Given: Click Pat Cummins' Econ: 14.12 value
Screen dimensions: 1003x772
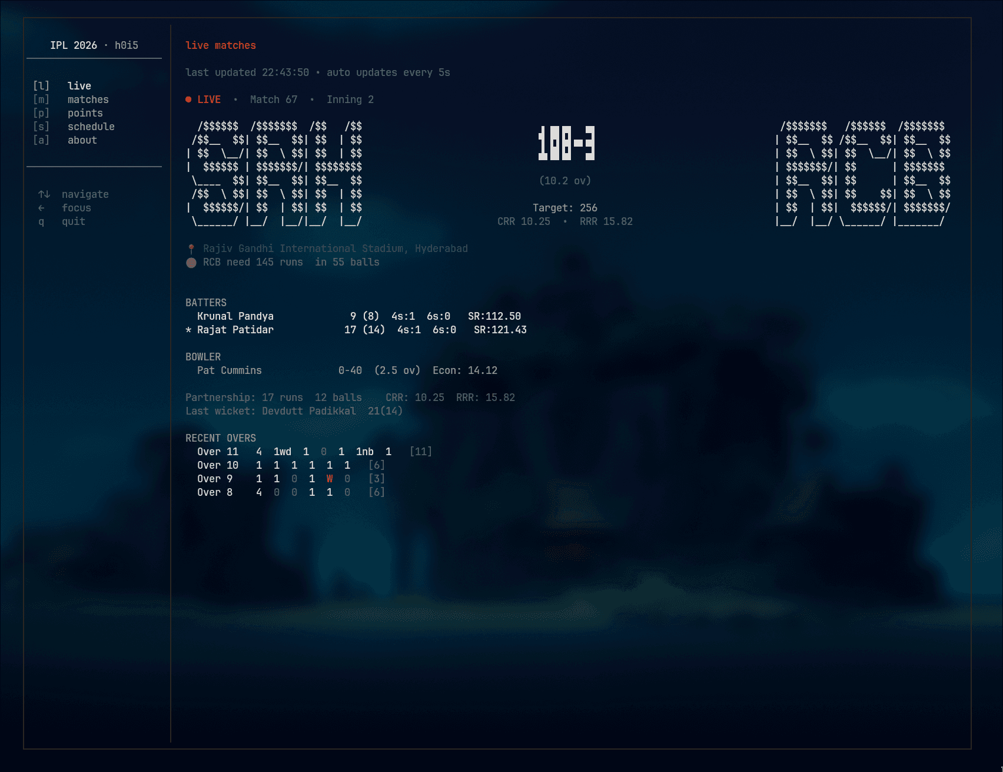Looking at the screenshot, I should [x=465, y=370].
